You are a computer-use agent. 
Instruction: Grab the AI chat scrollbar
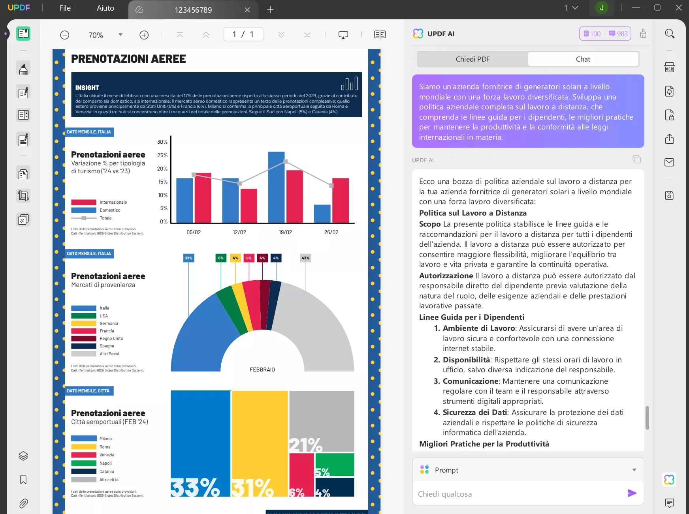(x=647, y=418)
